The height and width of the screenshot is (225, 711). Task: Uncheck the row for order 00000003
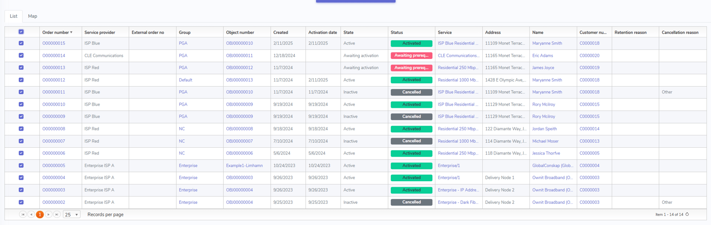tap(21, 190)
